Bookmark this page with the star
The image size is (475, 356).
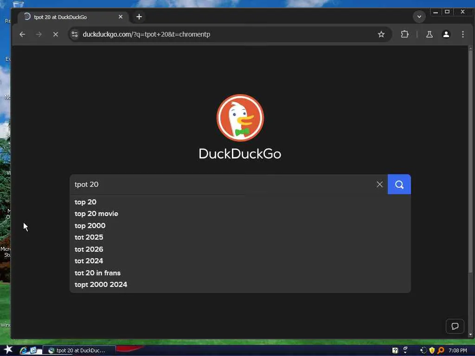(381, 34)
